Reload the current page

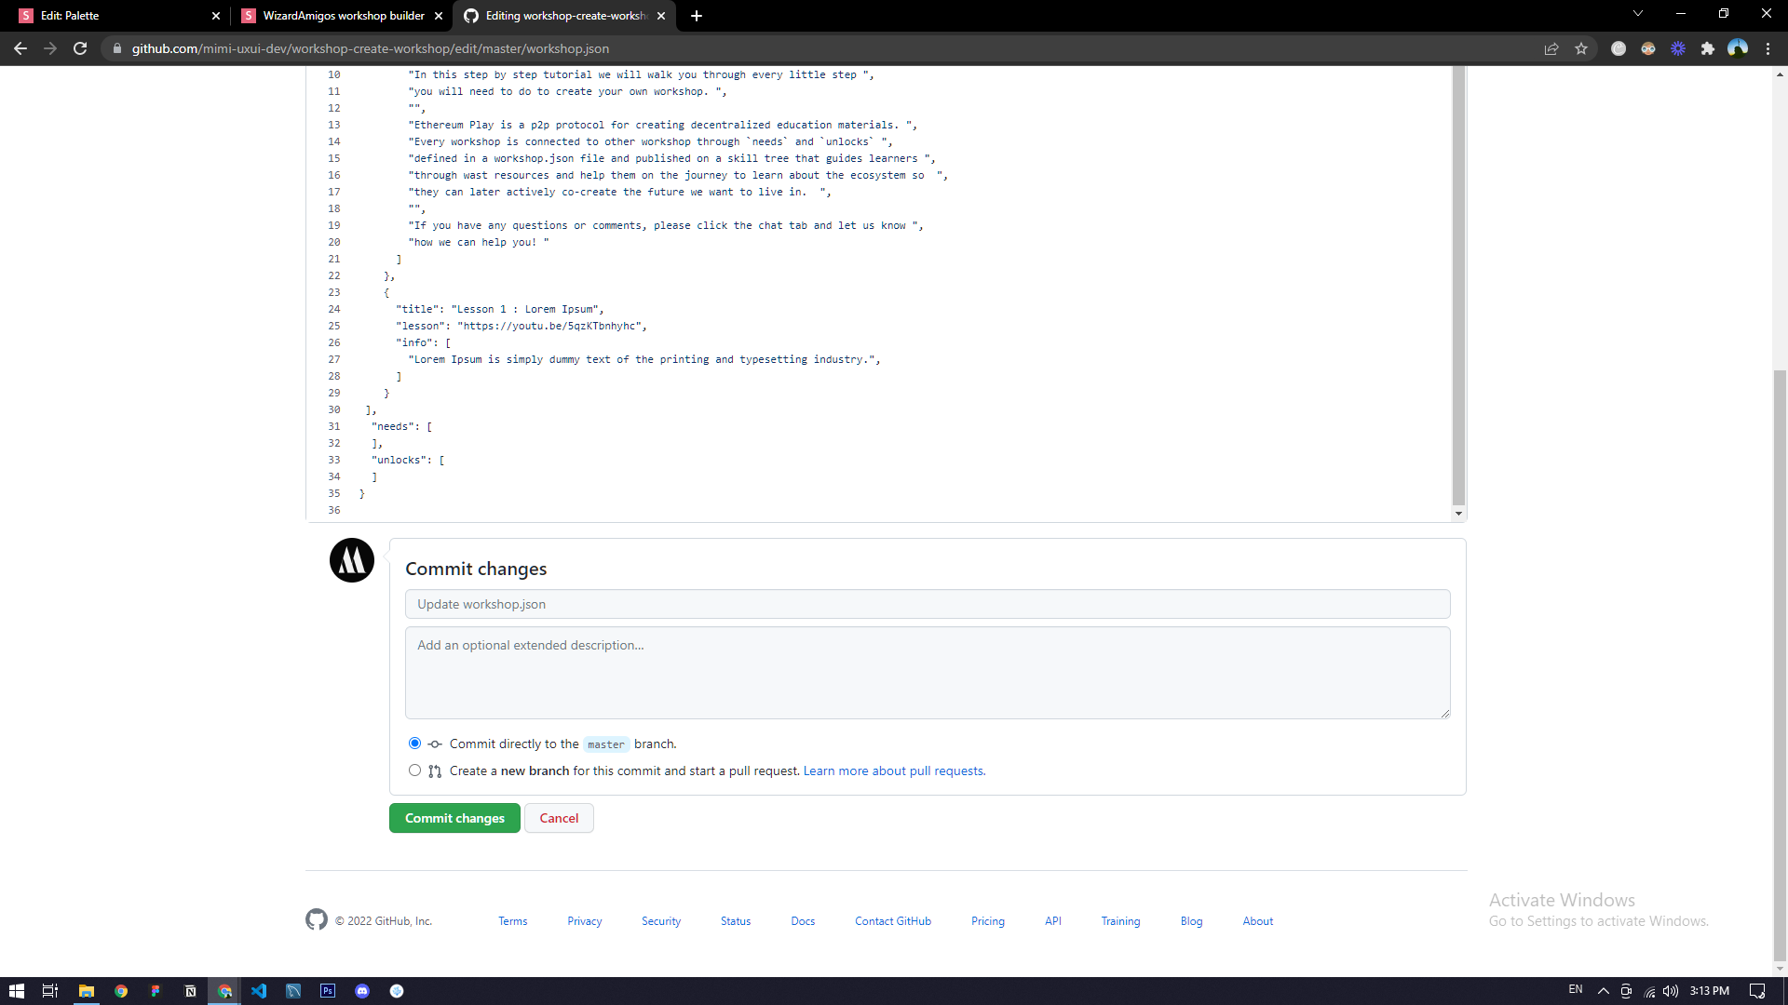click(x=80, y=48)
